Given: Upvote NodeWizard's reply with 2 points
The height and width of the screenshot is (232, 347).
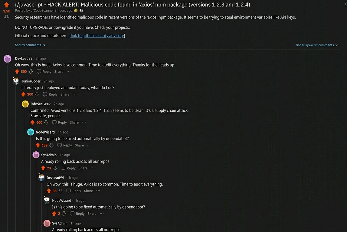Looking at the screenshot, I should click(54, 214).
